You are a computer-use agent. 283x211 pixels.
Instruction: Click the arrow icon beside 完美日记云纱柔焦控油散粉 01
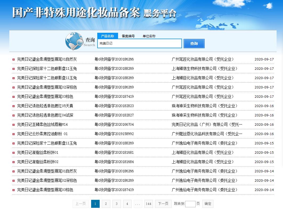(13, 134)
